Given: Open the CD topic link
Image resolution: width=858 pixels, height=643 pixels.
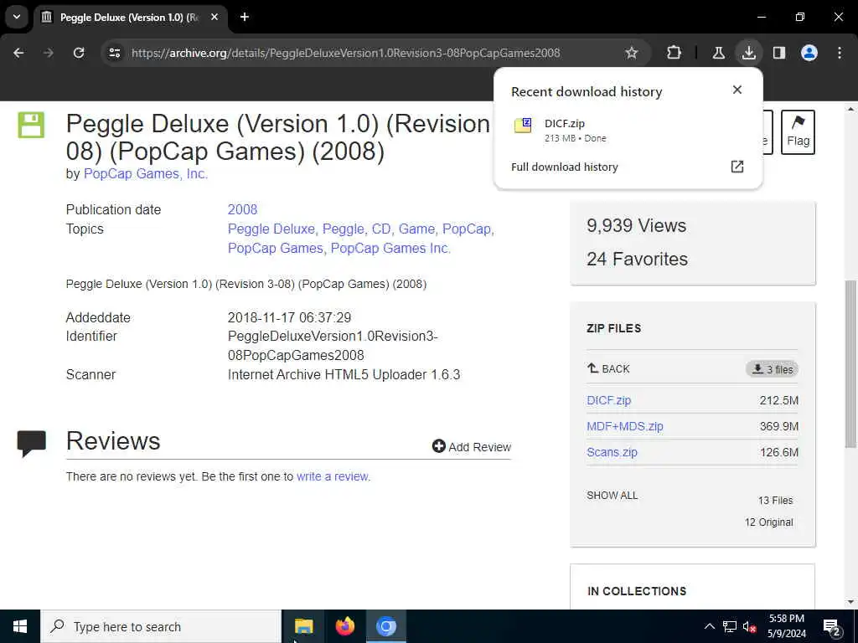Looking at the screenshot, I should [381, 229].
